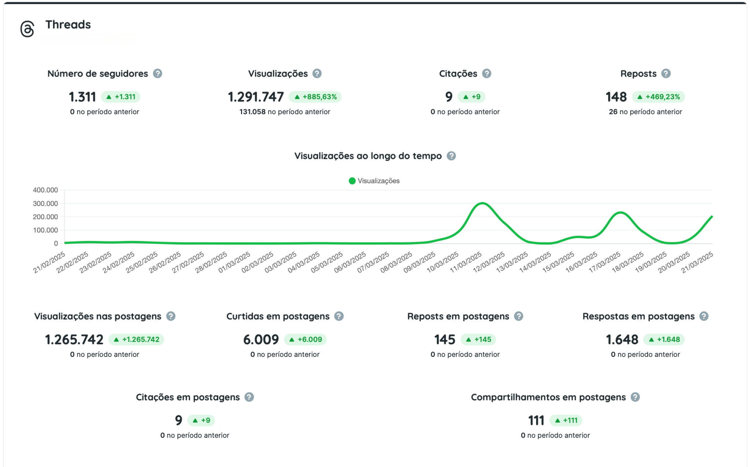The image size is (750, 467).
Task: Click the 1.291.747 views value
Action: 256,97
